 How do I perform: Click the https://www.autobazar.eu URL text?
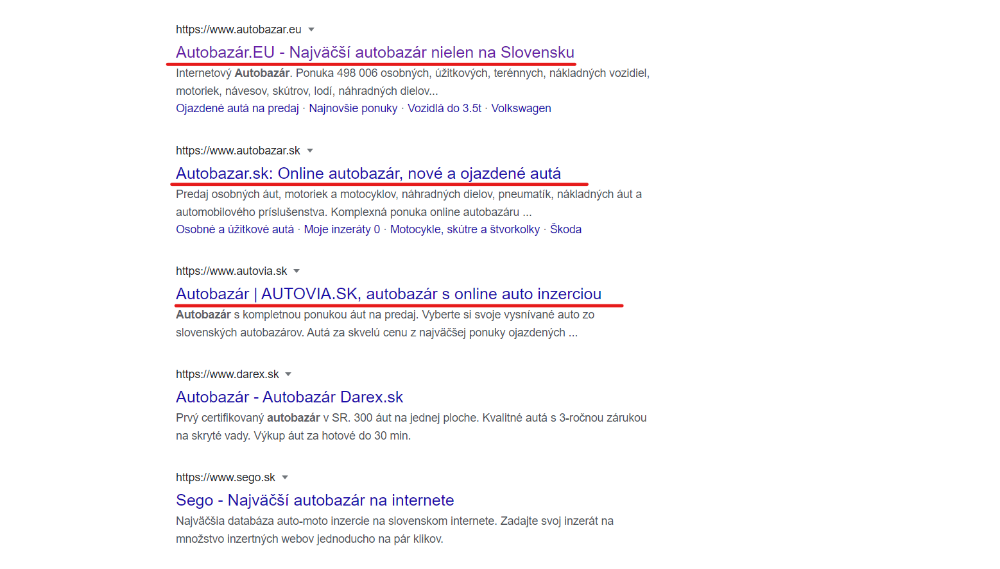point(239,29)
